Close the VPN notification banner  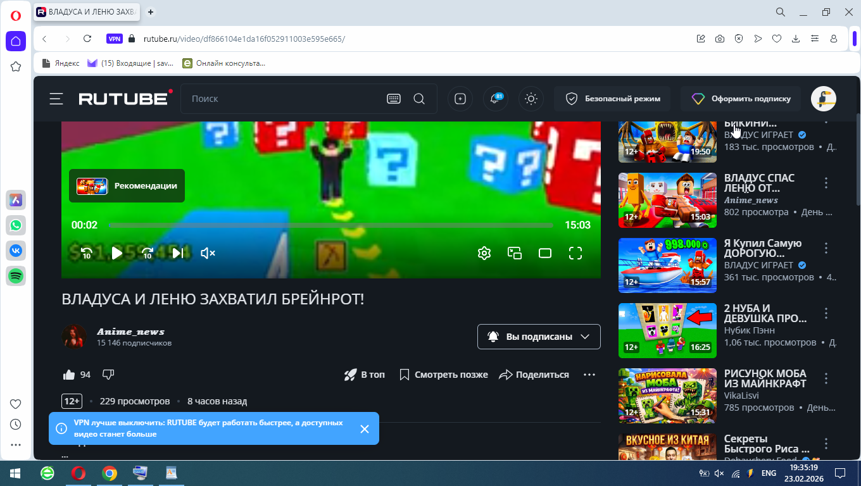point(365,429)
